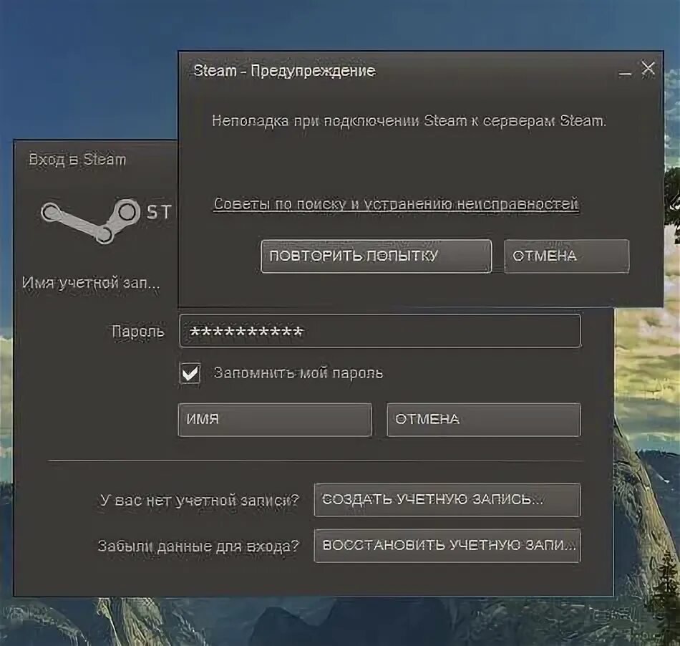The image size is (680, 646).
Task: Click СОЗДАТЬ УЧЕТНУЮ ЗАПИСЬ button
Action: (x=447, y=500)
